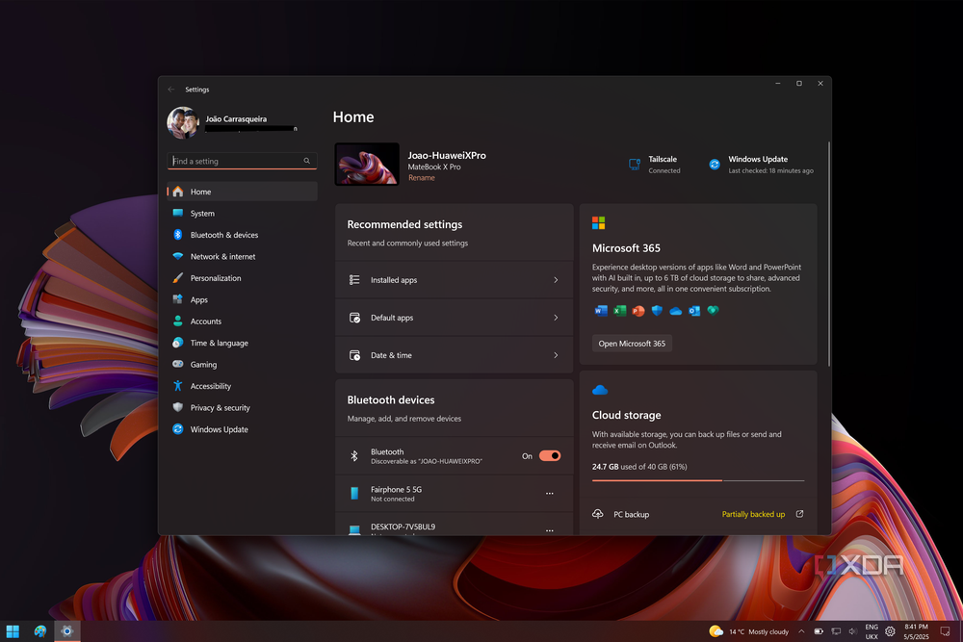The image size is (963, 642).
Task: Click the Find a setting search field
Action: [x=242, y=161]
